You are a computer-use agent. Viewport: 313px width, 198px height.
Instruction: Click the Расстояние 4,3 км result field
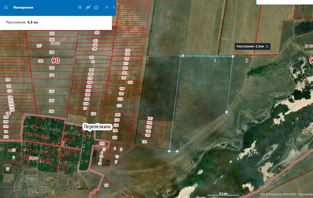(56, 22)
